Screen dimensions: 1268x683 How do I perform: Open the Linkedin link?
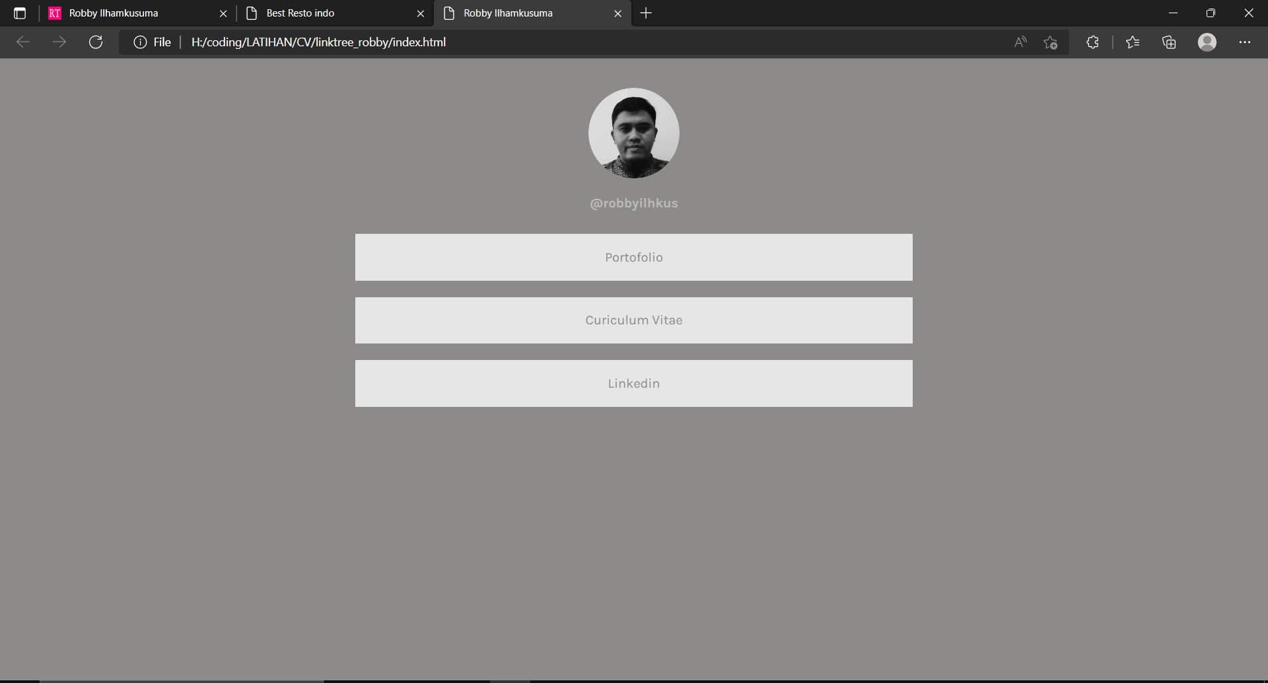633,383
